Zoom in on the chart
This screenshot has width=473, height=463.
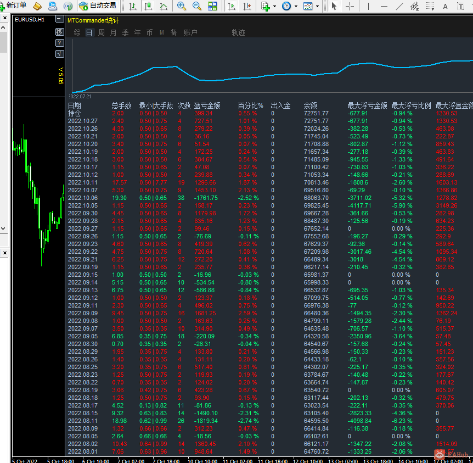tap(181, 6)
